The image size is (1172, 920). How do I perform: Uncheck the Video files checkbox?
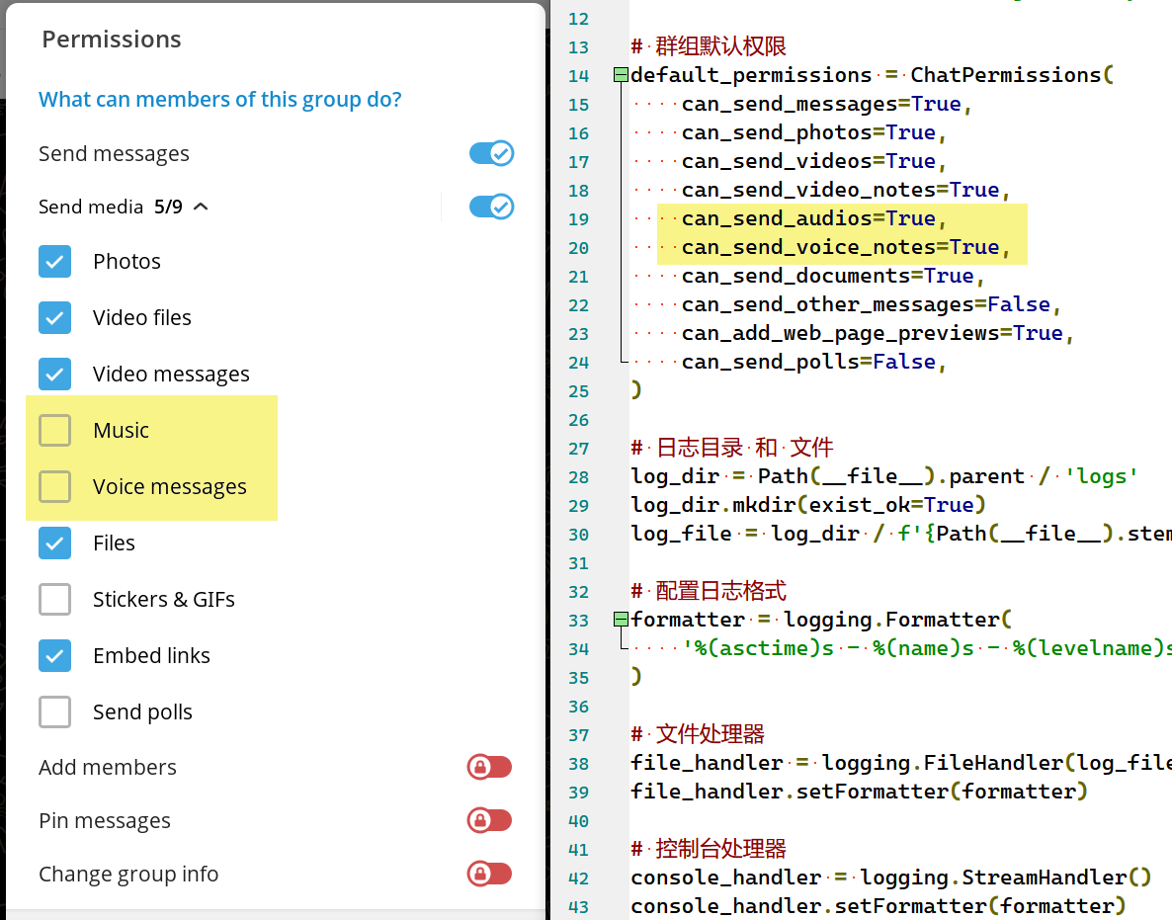55,318
